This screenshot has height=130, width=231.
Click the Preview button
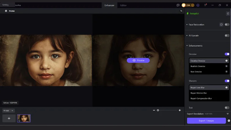point(138,60)
